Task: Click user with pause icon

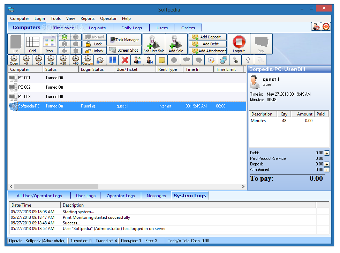Action: [149, 60]
